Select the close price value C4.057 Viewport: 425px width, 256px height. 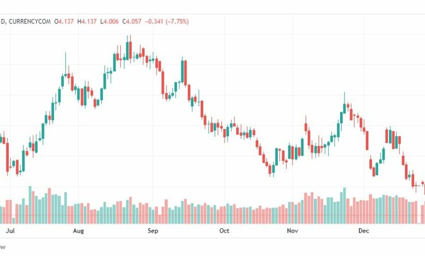click(x=132, y=21)
